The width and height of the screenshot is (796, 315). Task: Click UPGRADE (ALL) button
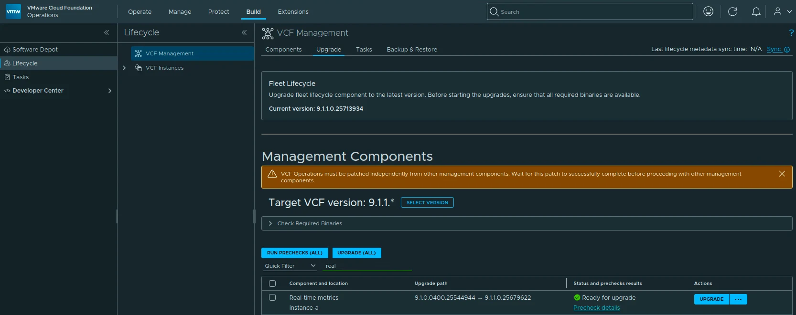pos(356,253)
